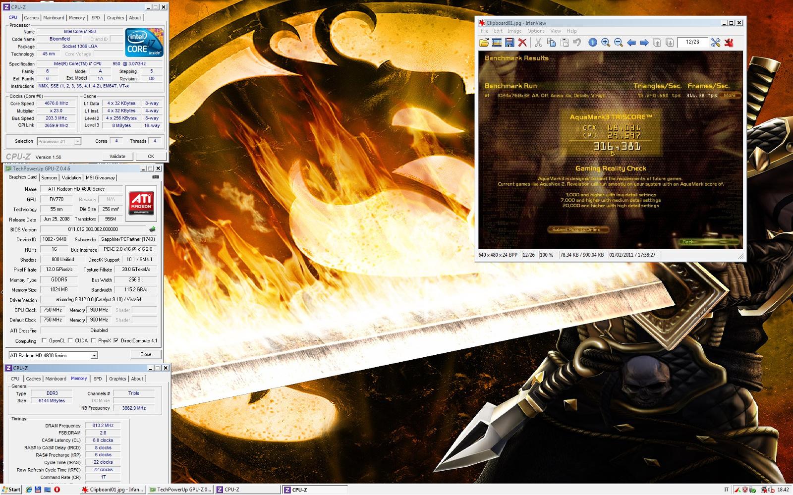Switch to Graphics tab in bottom CPU-Z
Viewport: 793px width, 495px height.
pyautogui.click(x=117, y=379)
